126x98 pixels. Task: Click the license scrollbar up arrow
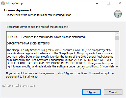(117, 34)
